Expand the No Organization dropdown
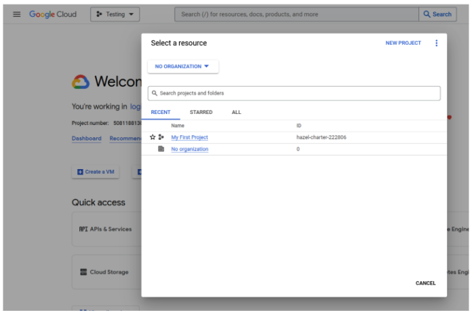 [182, 67]
